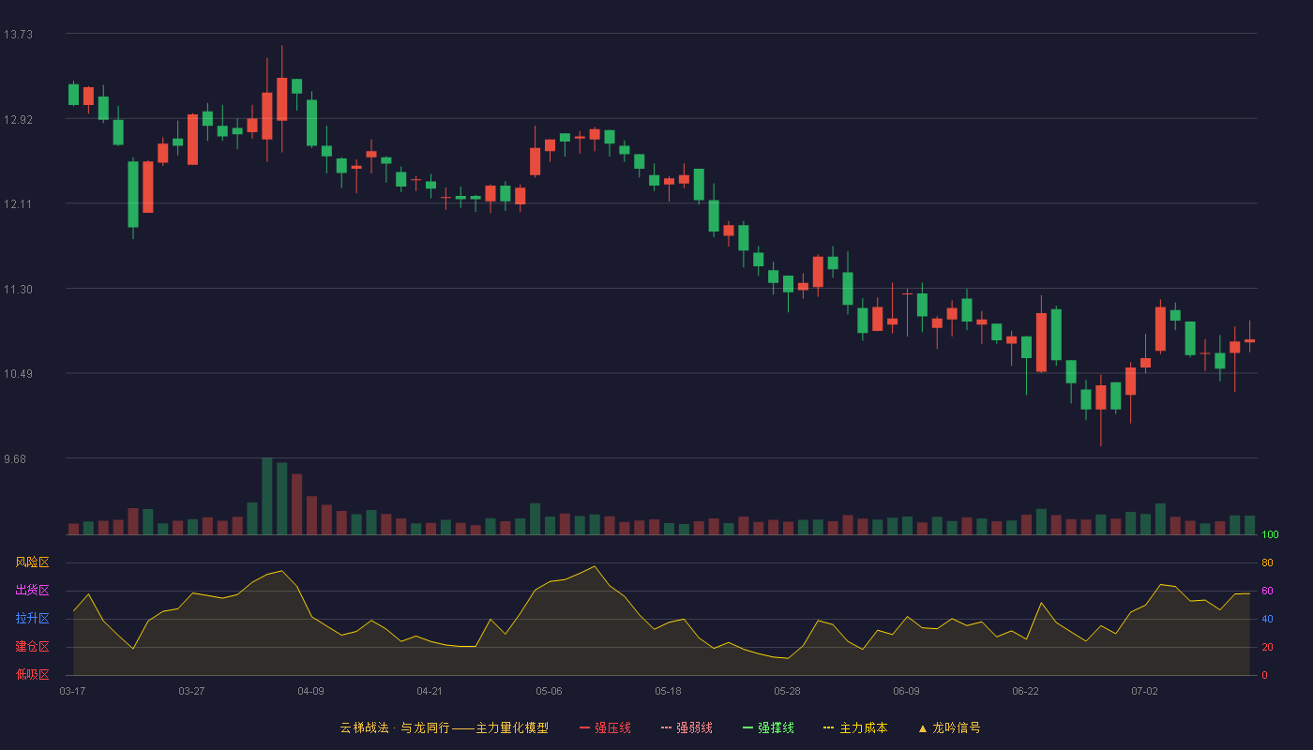Viewport: 1313px width, 750px height.
Task: Select the red candle with the highest upper wick
Action: [281, 98]
